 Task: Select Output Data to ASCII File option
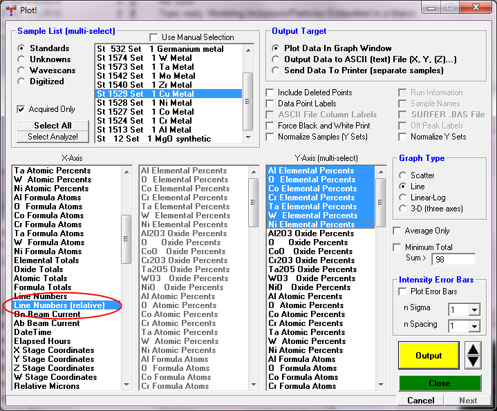pos(276,59)
